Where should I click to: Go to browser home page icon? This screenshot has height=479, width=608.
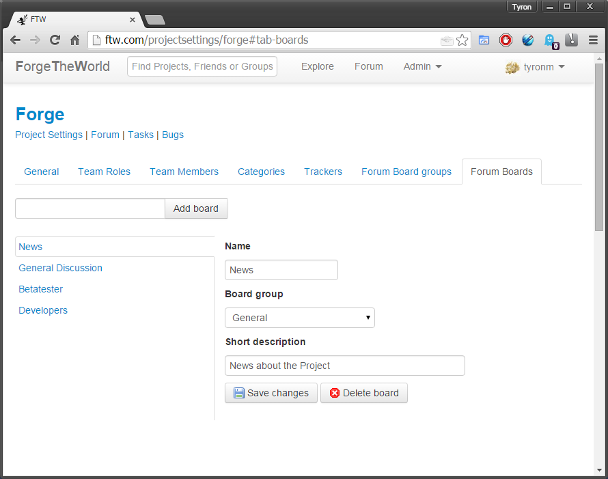75,40
